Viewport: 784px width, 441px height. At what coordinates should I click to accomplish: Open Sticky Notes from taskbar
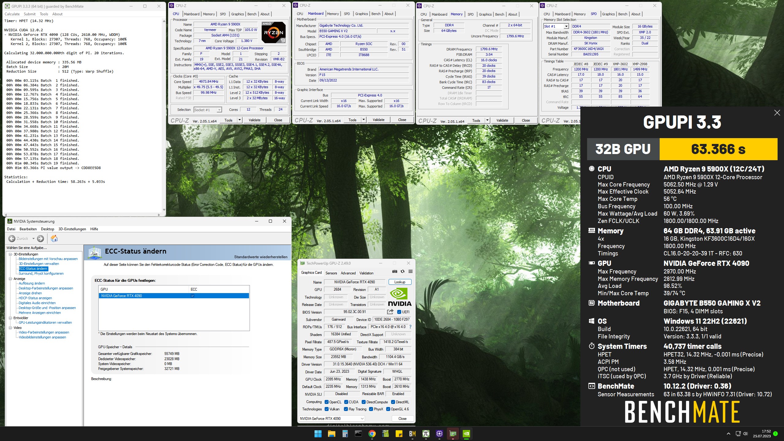[x=399, y=434]
